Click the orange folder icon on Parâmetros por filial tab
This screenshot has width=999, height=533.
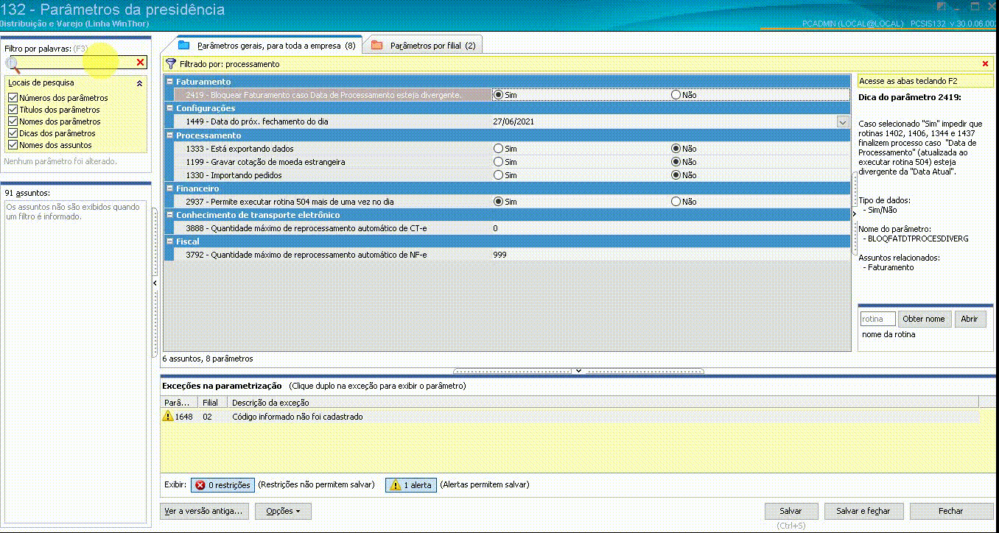[376, 45]
